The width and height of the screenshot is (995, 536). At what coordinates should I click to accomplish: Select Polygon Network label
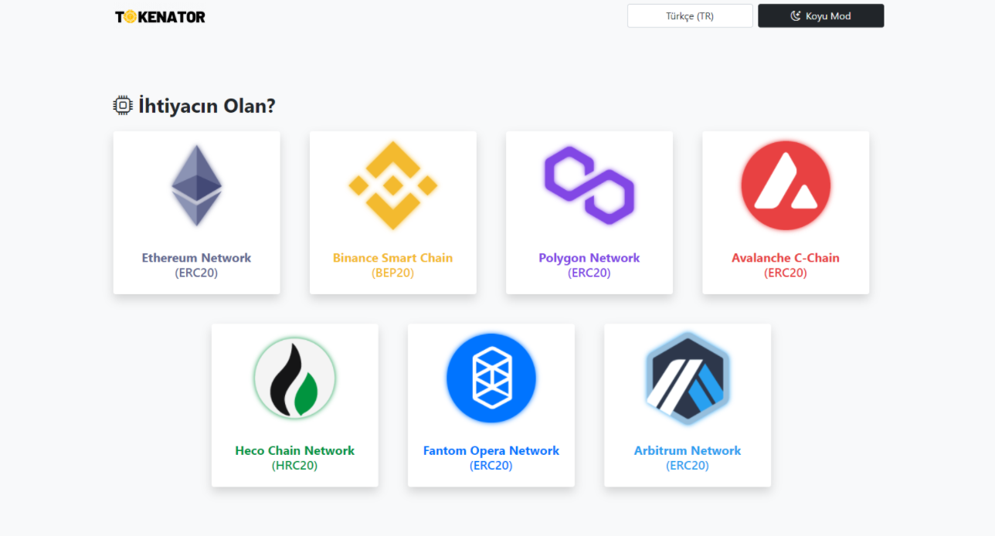(589, 258)
